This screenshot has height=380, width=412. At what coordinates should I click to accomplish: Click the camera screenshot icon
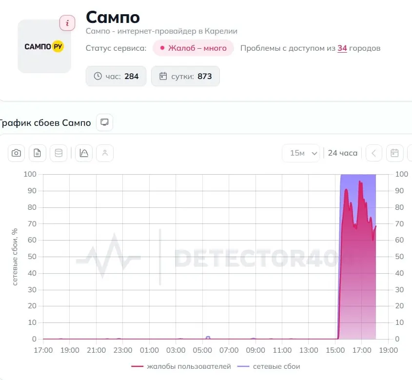tap(16, 153)
